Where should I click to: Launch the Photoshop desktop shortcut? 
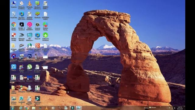(x=30, y=57)
